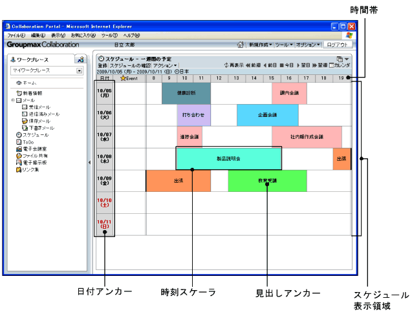Open the schedule portlet dropdown arrow
The width and height of the screenshot is (412, 314).
(347, 59)
